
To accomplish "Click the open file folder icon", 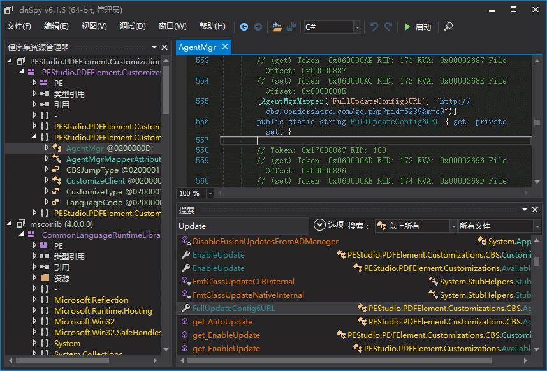I will coord(277,27).
